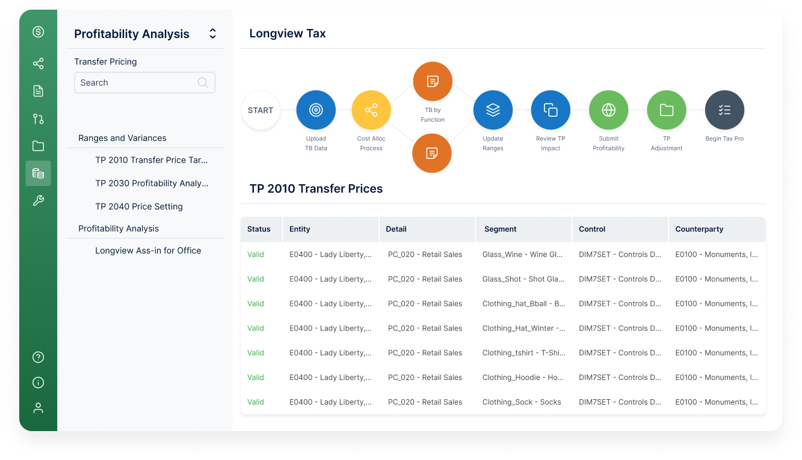
Task: Click the Update Ranges workflow icon
Action: (493, 110)
